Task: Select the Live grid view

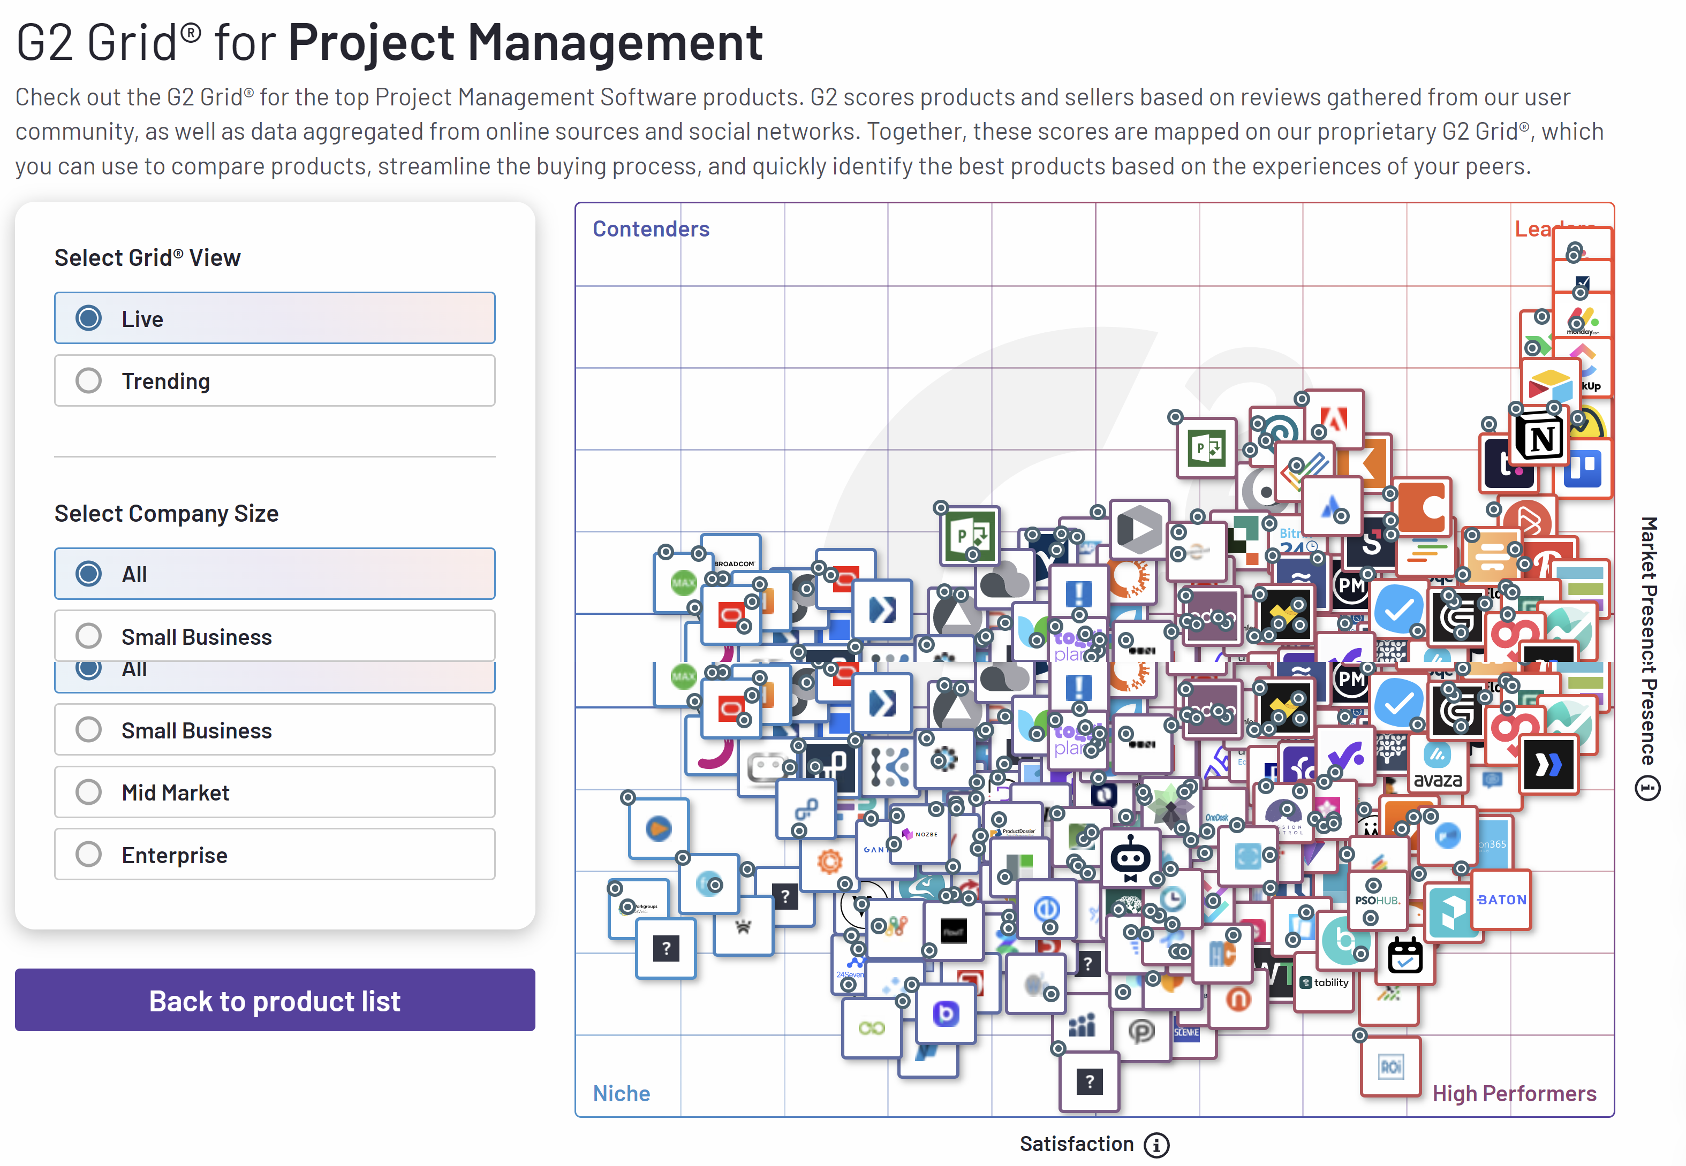Action: point(275,318)
